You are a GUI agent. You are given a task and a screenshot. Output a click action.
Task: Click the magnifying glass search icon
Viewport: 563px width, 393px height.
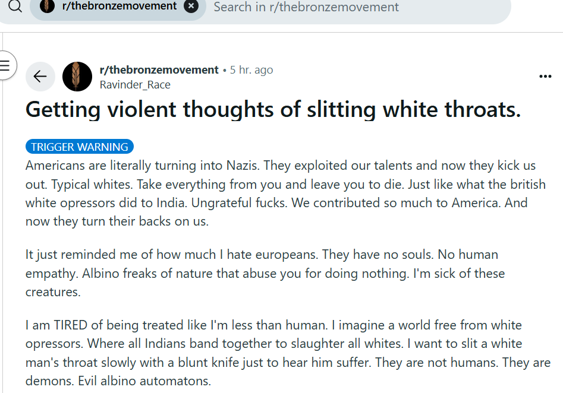coord(15,6)
